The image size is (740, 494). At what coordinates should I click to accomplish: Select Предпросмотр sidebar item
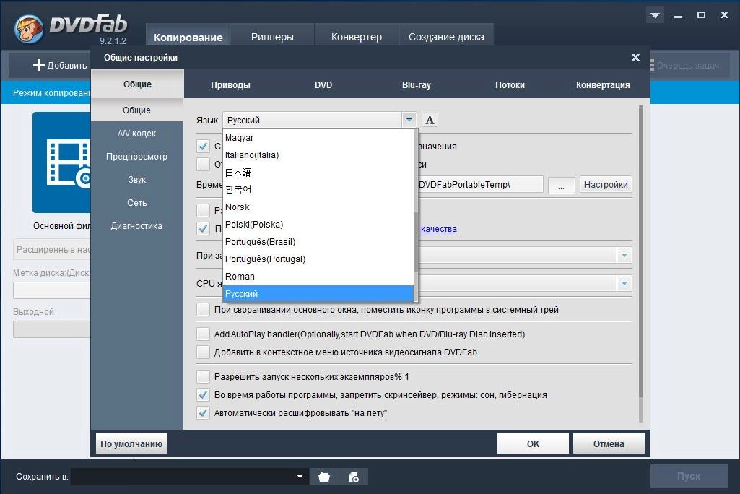coord(137,156)
